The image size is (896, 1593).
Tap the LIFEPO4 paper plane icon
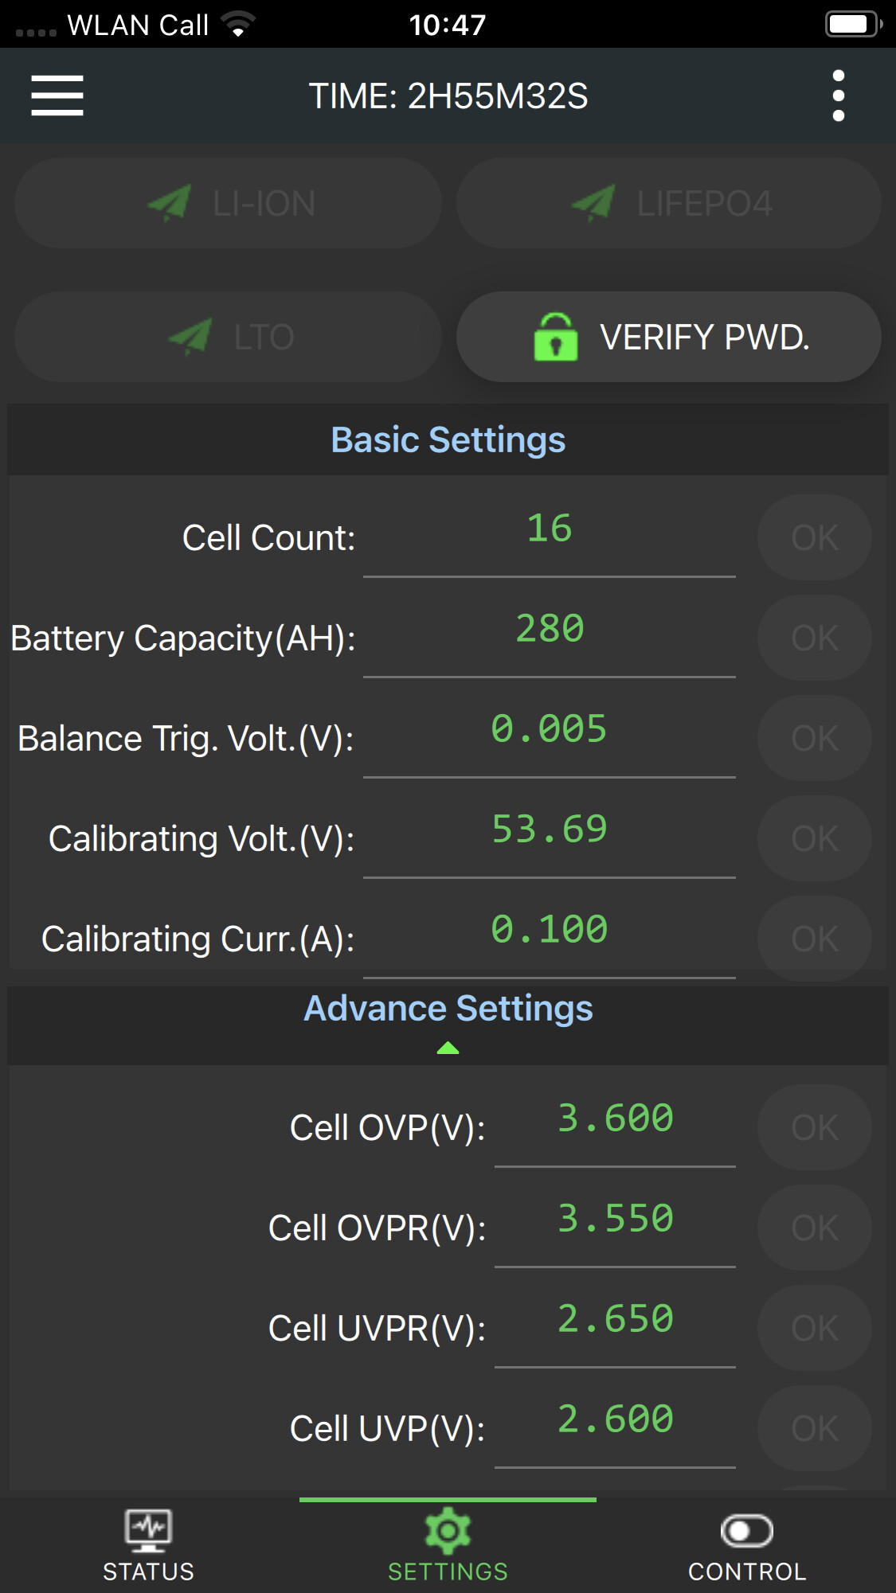593,203
